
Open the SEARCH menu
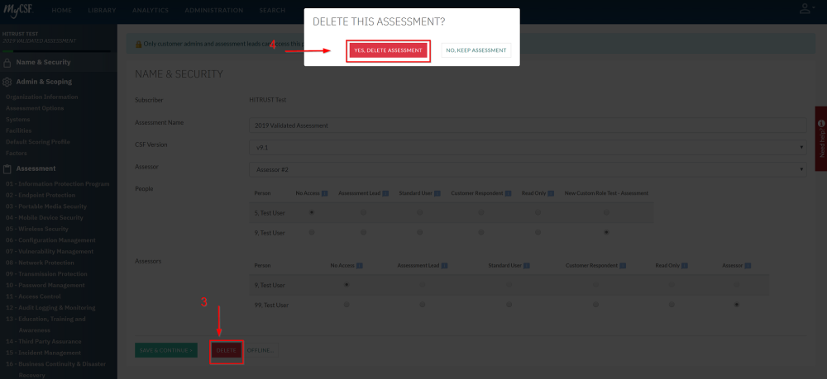point(272,11)
